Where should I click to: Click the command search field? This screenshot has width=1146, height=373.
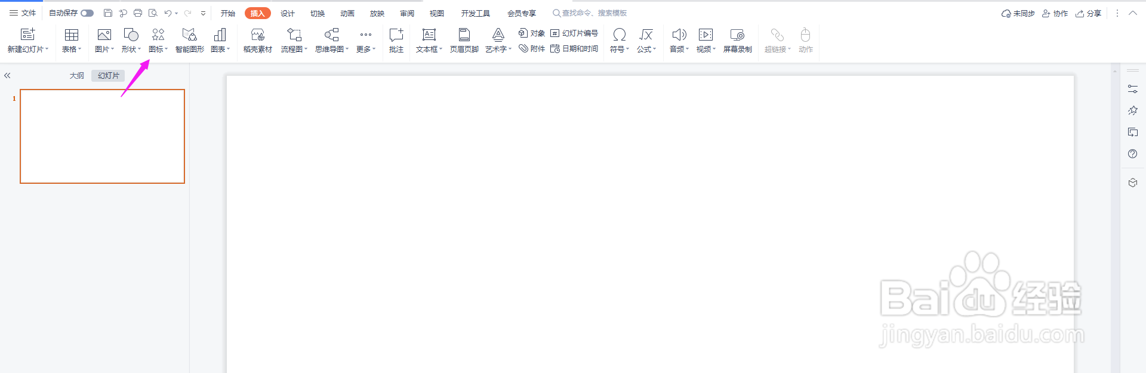point(590,13)
